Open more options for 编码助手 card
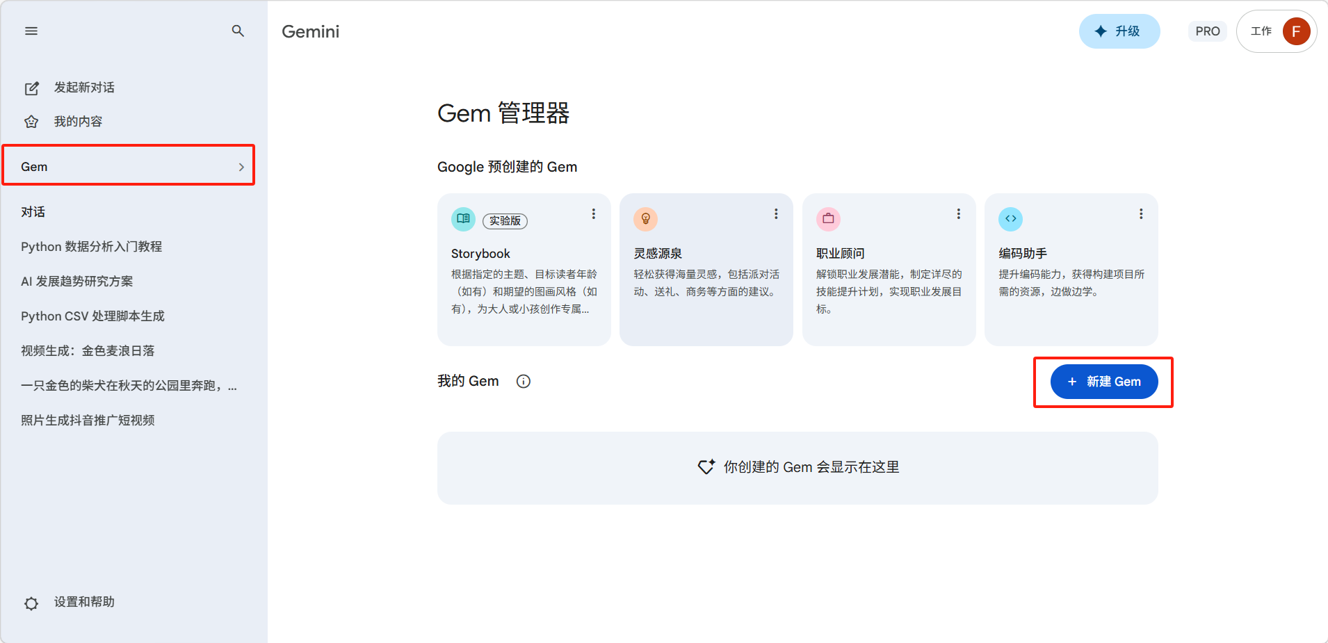Screen dimensions: 1328x643 coord(1141,214)
